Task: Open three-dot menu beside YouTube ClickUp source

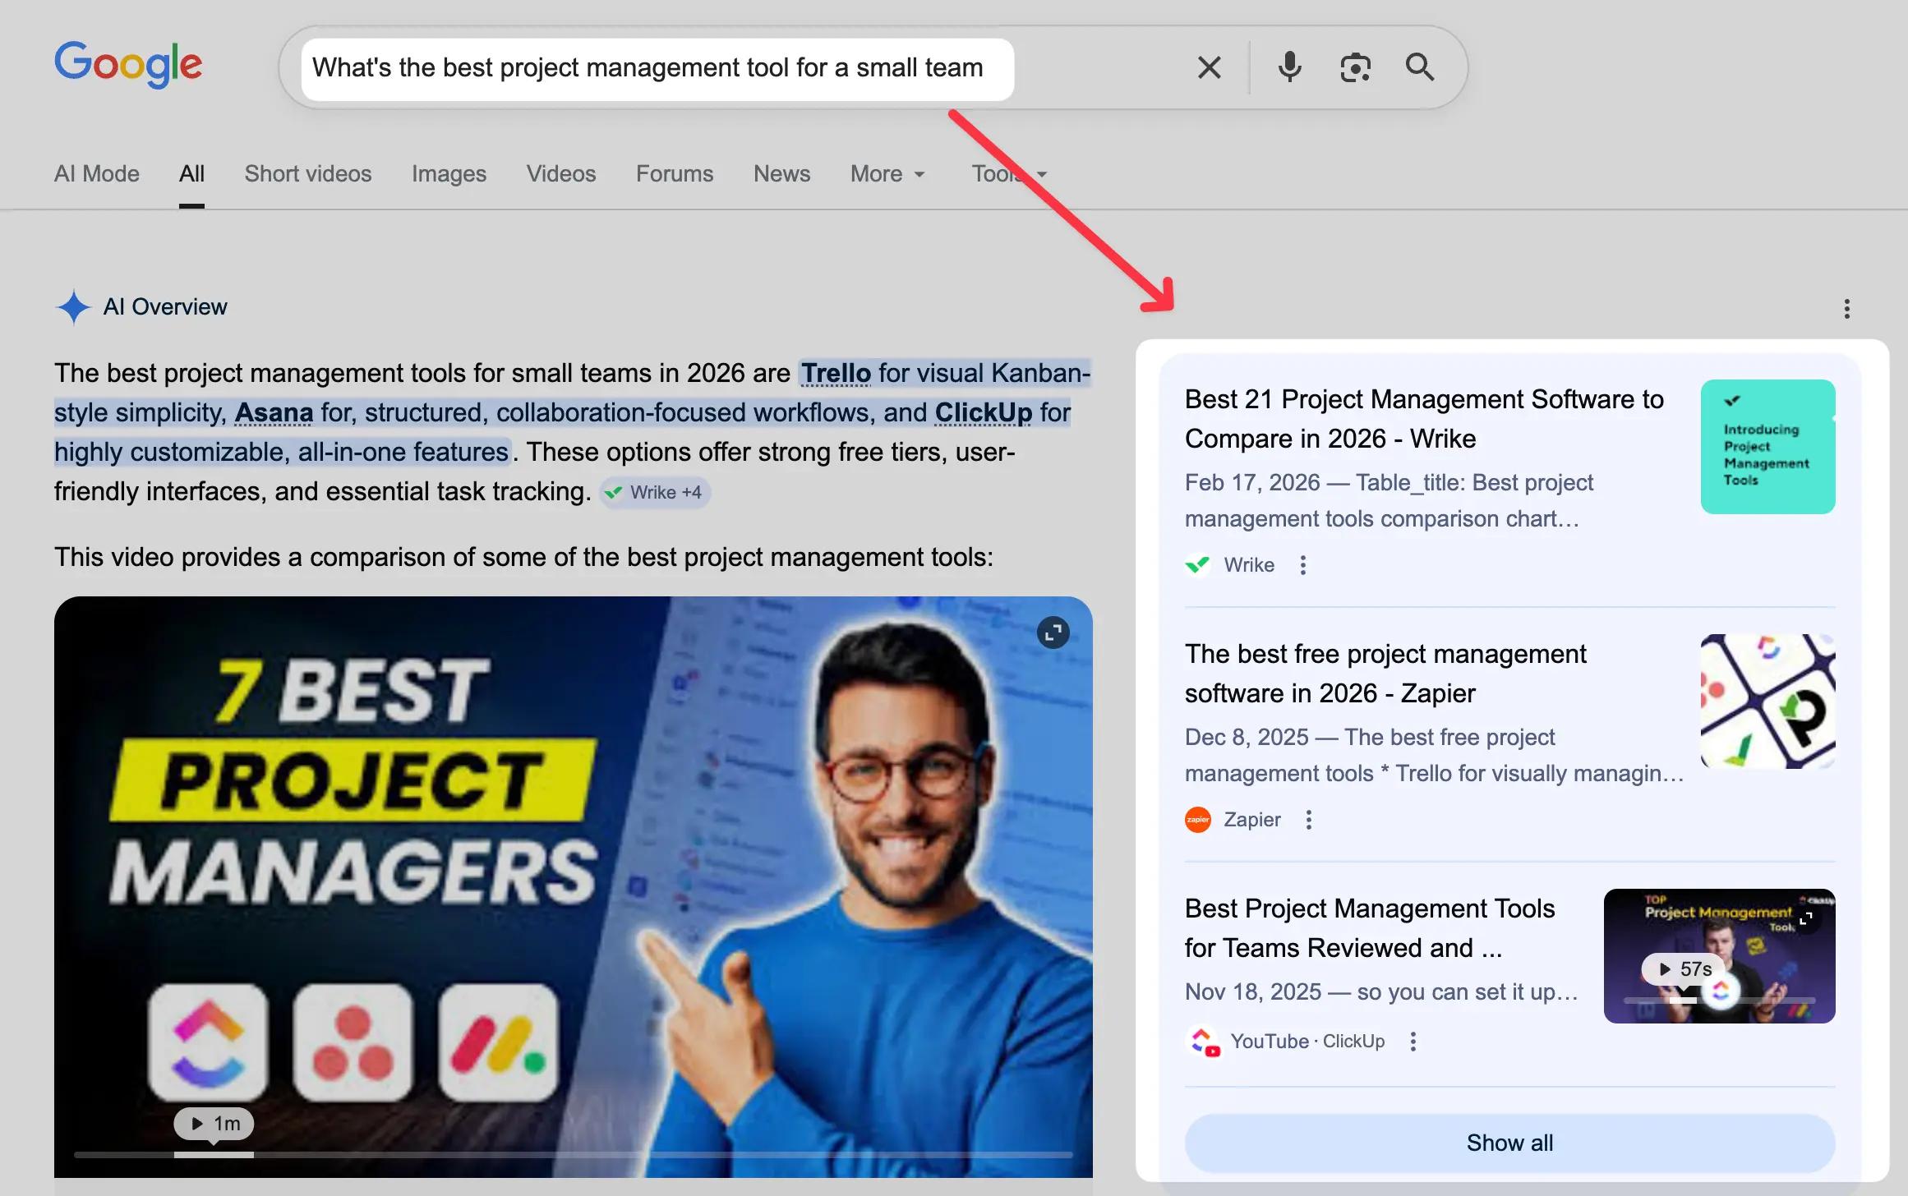Action: (x=1413, y=1042)
